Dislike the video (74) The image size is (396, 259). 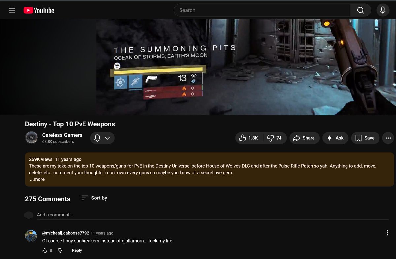click(x=275, y=138)
